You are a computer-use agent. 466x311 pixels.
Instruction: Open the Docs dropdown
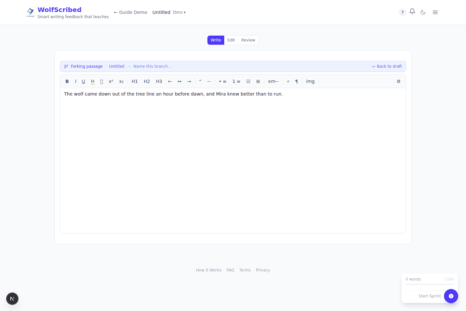(x=179, y=12)
